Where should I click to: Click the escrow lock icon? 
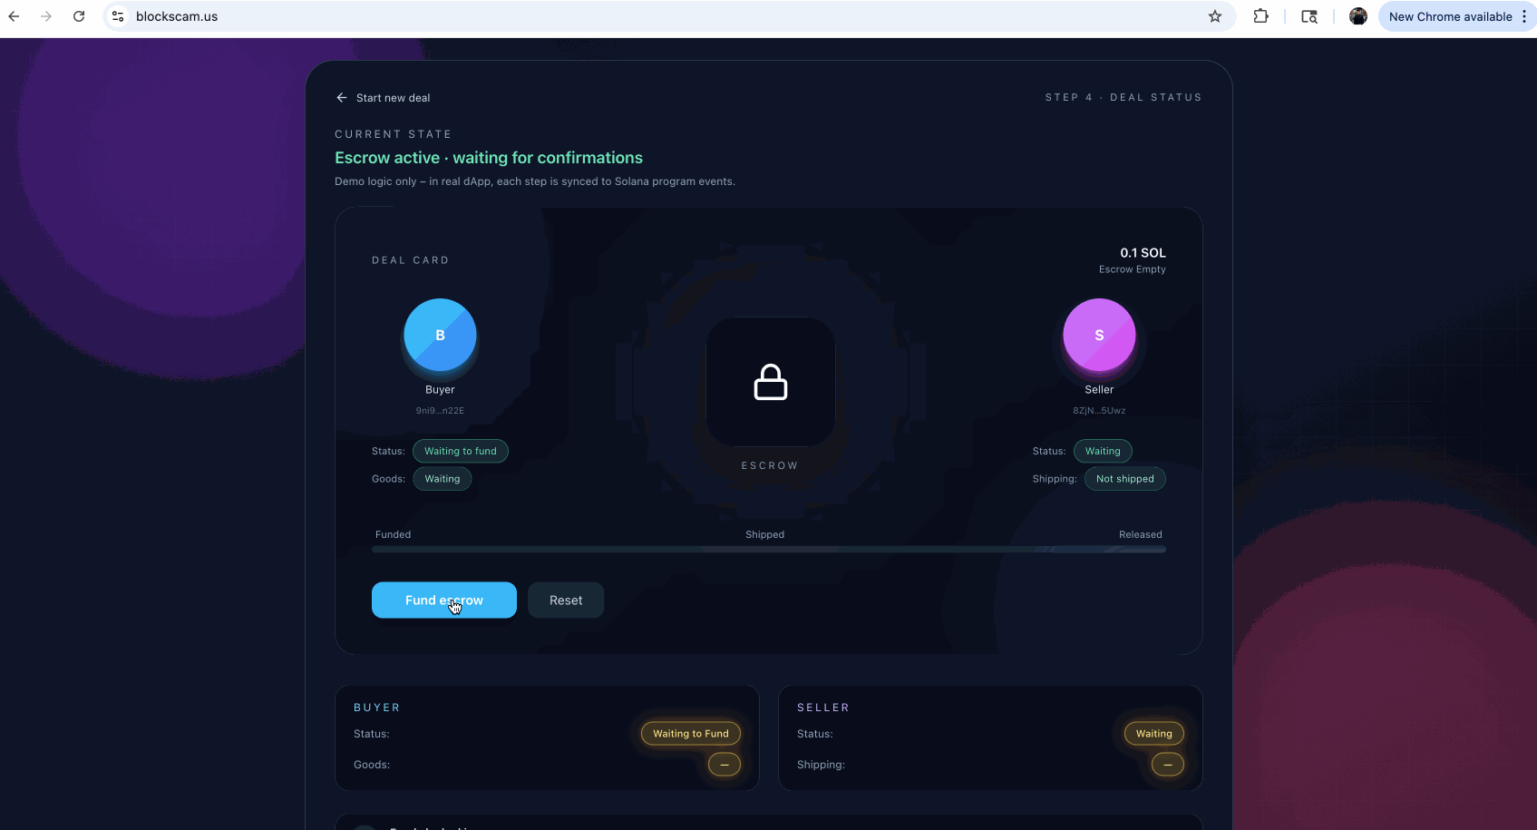pyautogui.click(x=770, y=382)
